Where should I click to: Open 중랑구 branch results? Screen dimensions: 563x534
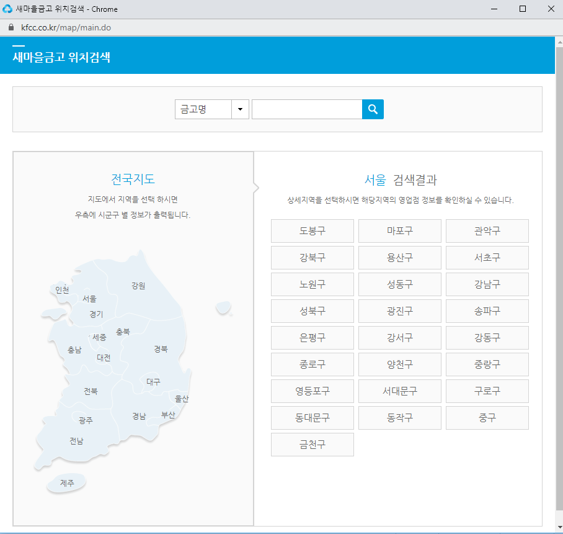(x=487, y=364)
